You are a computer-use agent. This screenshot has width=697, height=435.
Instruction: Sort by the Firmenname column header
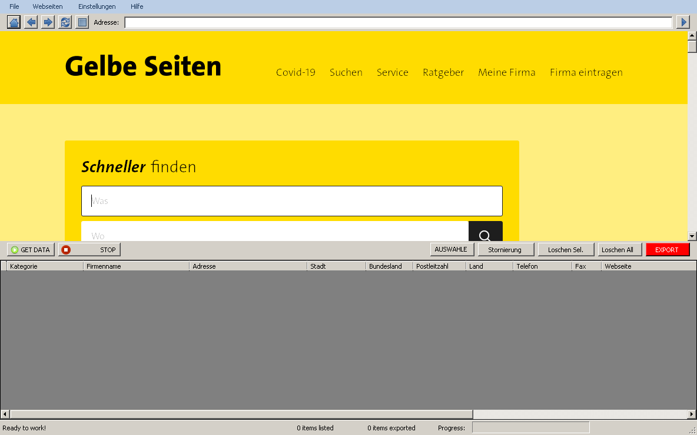click(x=136, y=266)
